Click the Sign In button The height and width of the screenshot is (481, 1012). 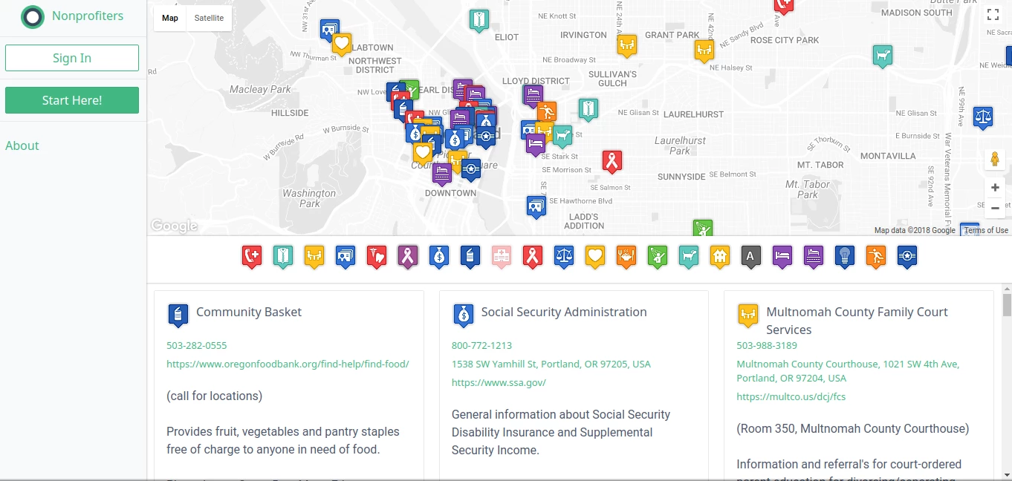tap(72, 58)
